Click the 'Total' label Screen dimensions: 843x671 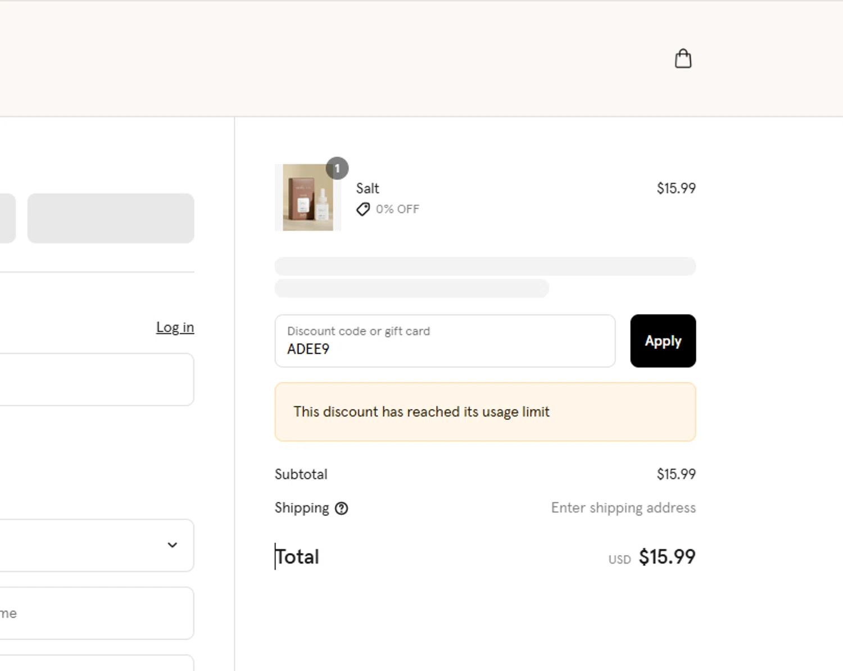297,557
